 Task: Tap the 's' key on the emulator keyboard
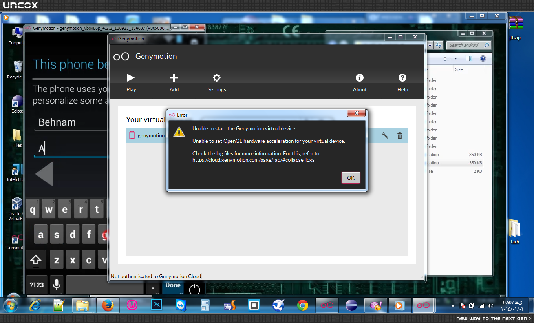pyautogui.click(x=57, y=235)
